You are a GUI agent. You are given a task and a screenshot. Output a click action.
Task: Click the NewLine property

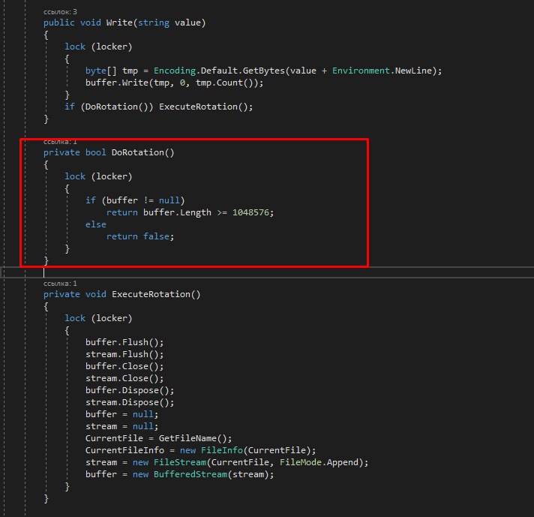click(x=413, y=71)
